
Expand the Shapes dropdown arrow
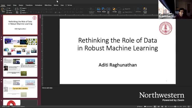(106, 9)
